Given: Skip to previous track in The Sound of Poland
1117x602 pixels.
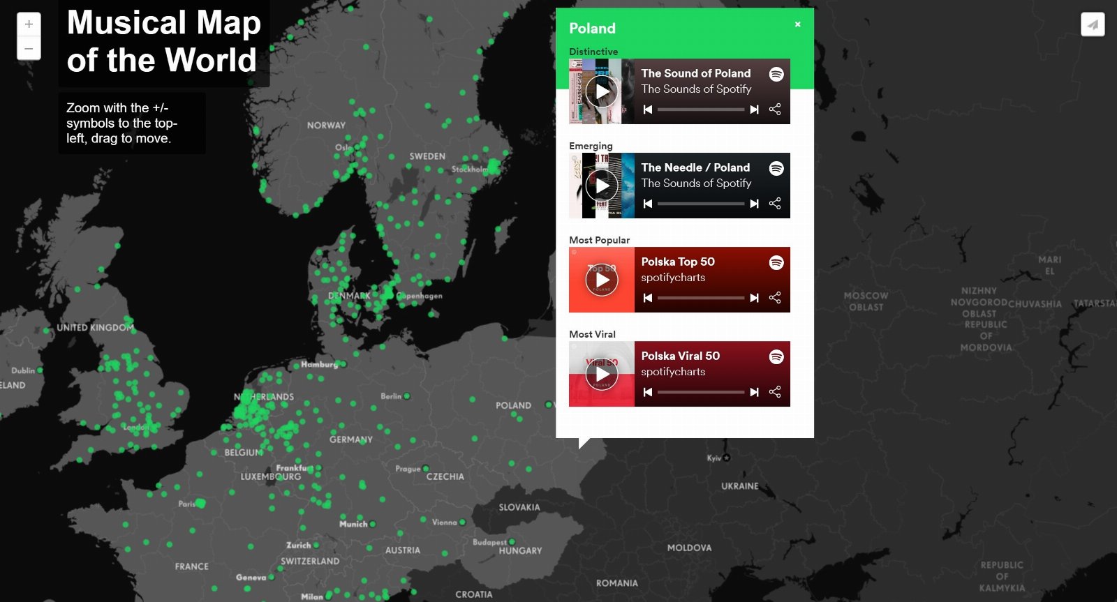Looking at the screenshot, I should coord(648,110).
